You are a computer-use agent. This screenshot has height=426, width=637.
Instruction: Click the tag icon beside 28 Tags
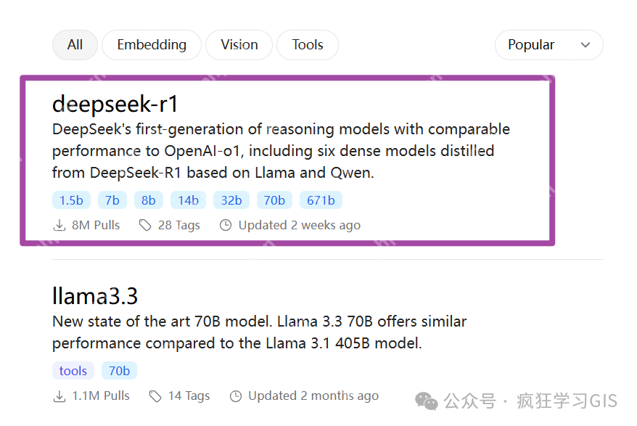coord(145,226)
